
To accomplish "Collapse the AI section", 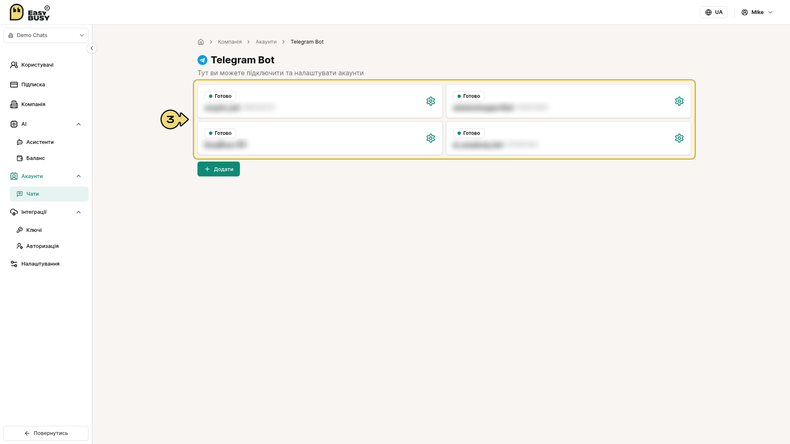I will (x=79, y=124).
